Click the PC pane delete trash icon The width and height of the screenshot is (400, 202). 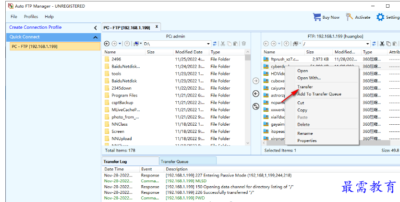(243, 44)
